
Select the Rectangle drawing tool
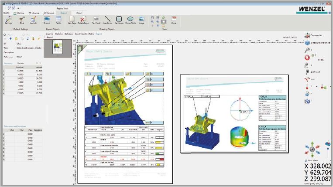119,20
